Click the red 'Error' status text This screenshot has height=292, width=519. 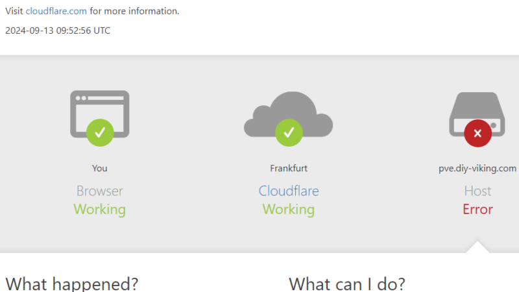477,210
